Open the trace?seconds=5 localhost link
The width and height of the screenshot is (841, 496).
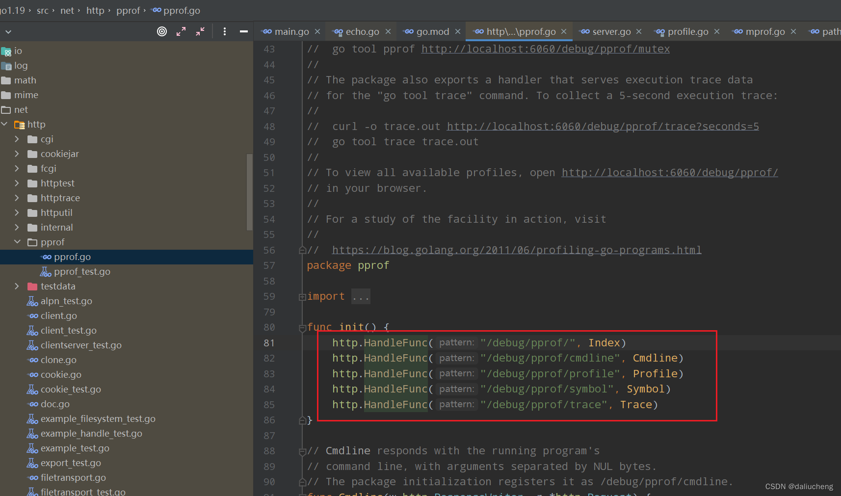point(603,127)
